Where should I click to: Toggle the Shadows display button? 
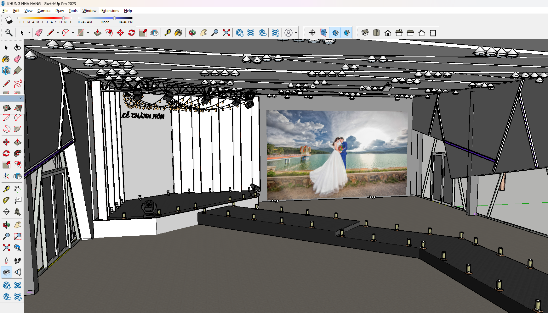point(9,20)
